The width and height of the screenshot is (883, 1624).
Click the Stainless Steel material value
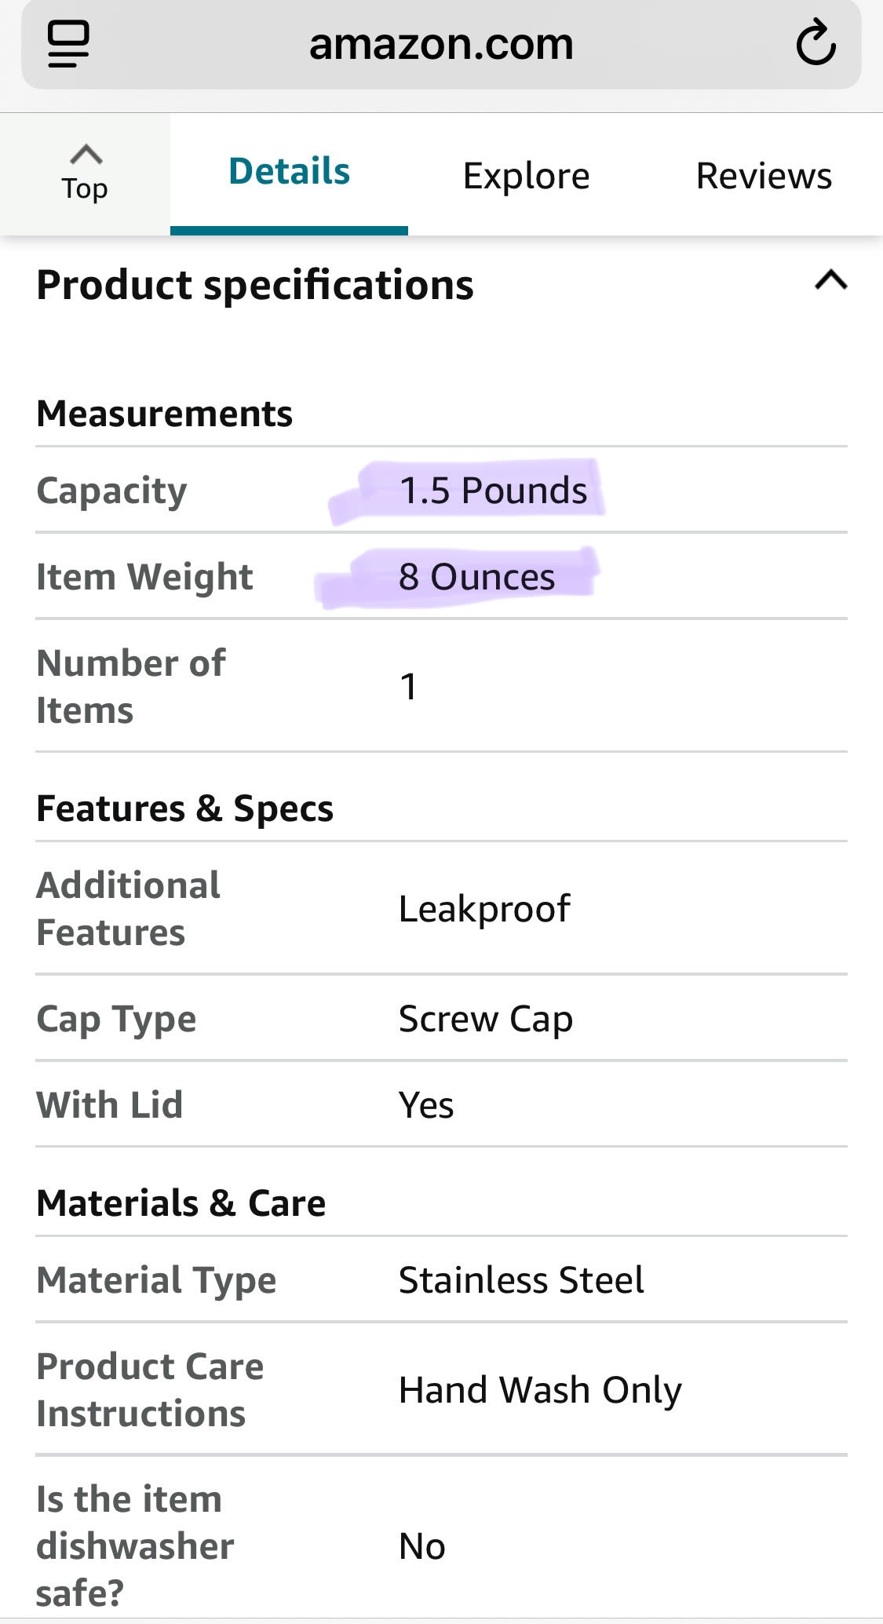[x=521, y=1280]
